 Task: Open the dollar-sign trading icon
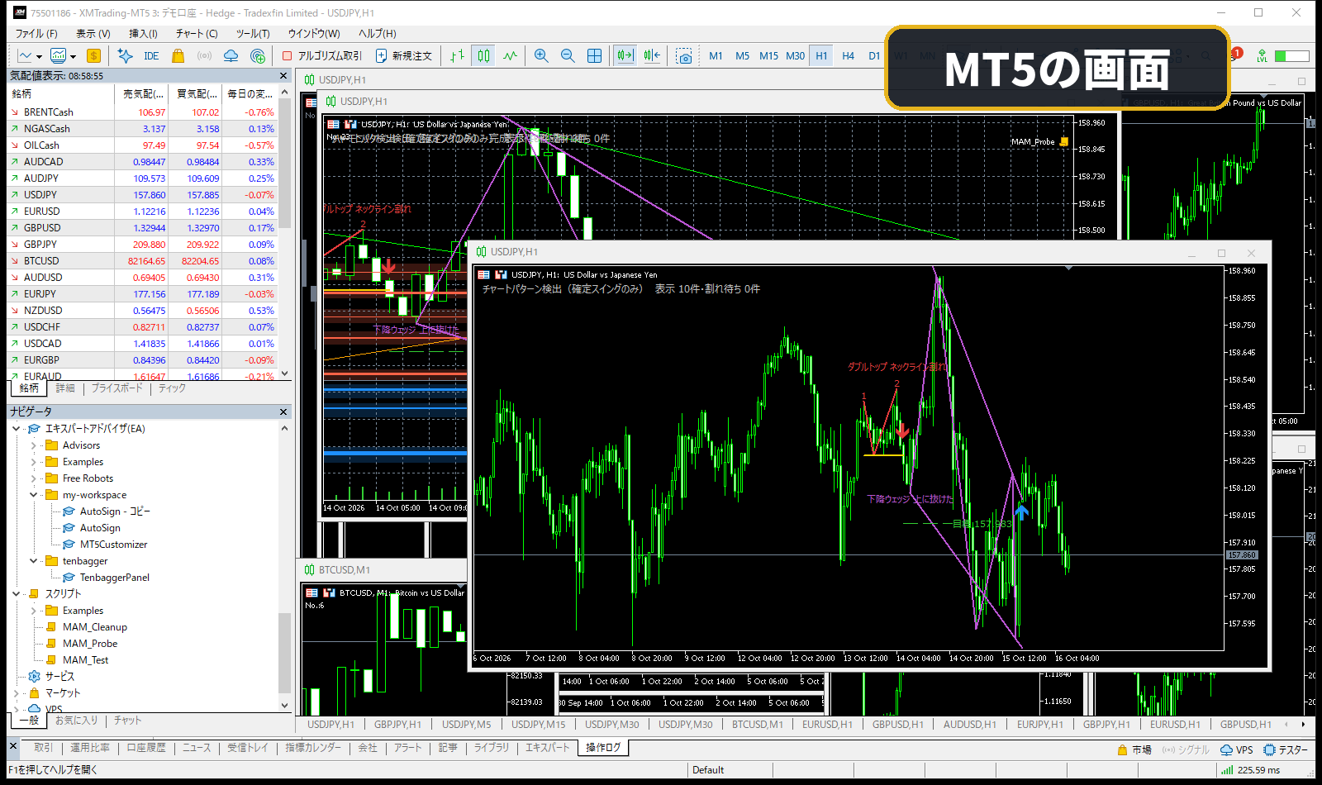[93, 56]
